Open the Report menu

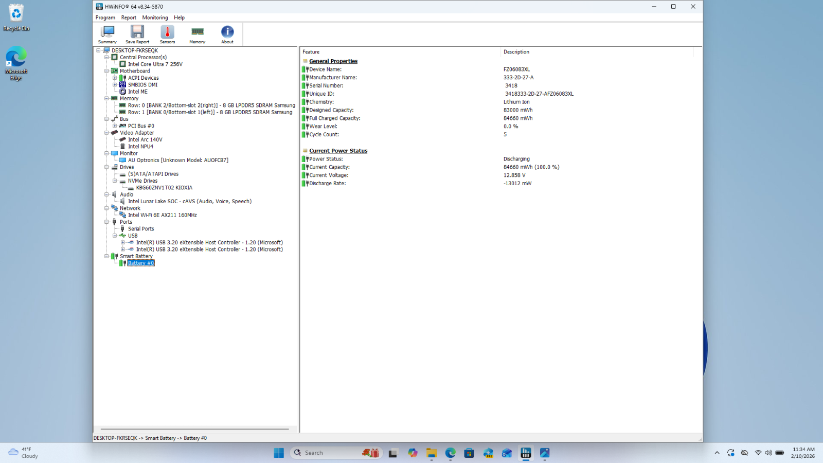pos(129,17)
